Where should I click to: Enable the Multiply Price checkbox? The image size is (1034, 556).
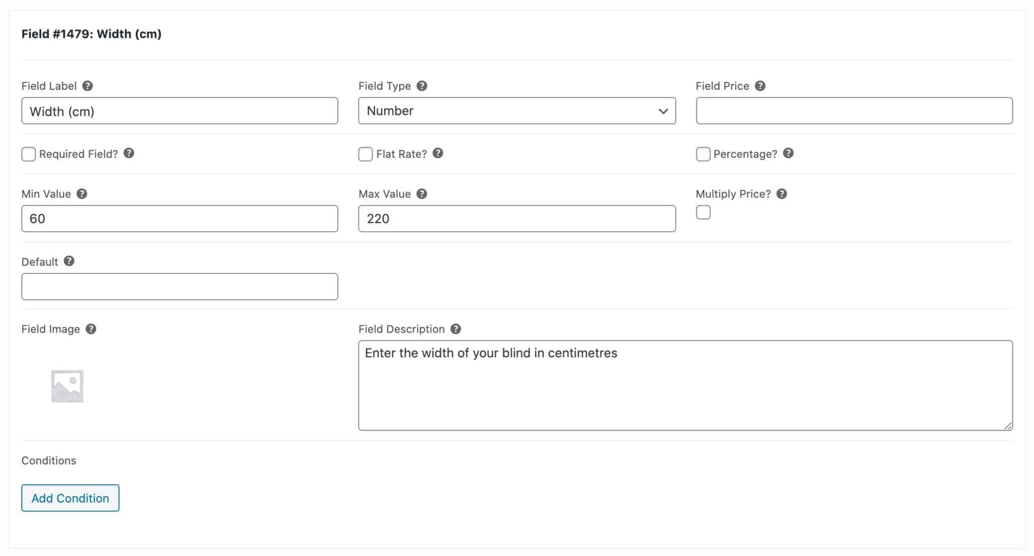(703, 213)
